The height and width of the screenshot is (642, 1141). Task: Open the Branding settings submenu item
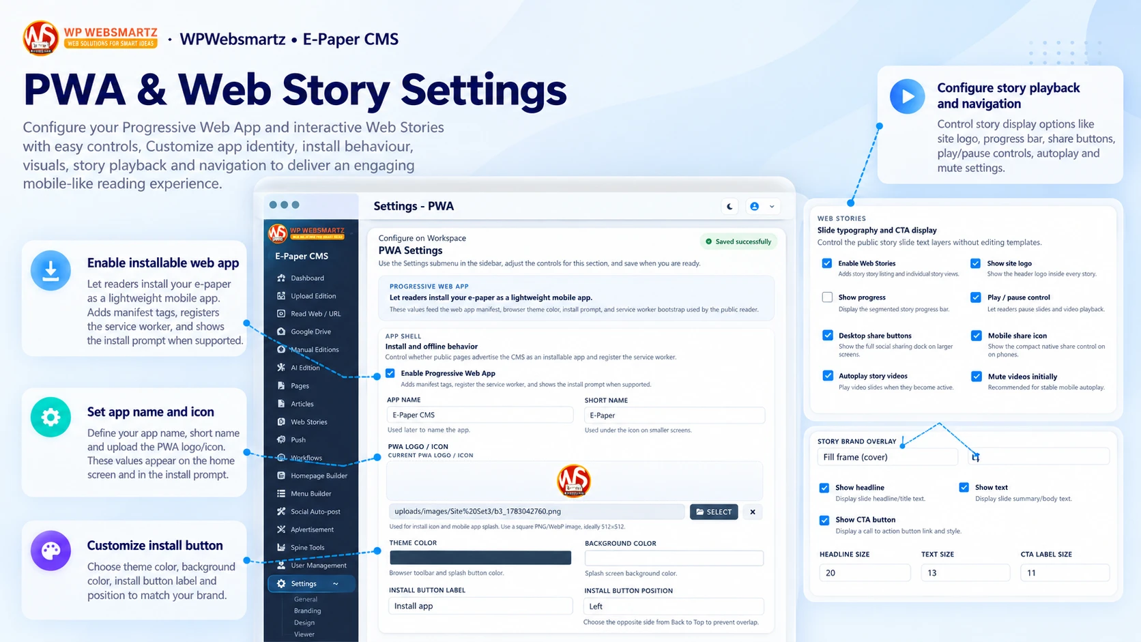(307, 611)
